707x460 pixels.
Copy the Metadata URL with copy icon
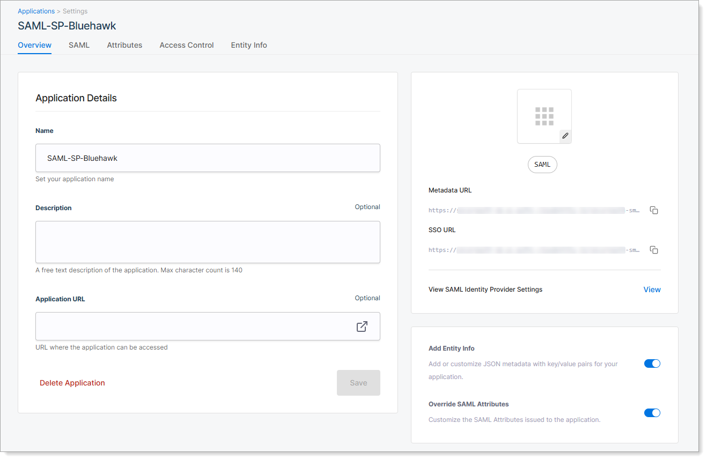pos(653,210)
